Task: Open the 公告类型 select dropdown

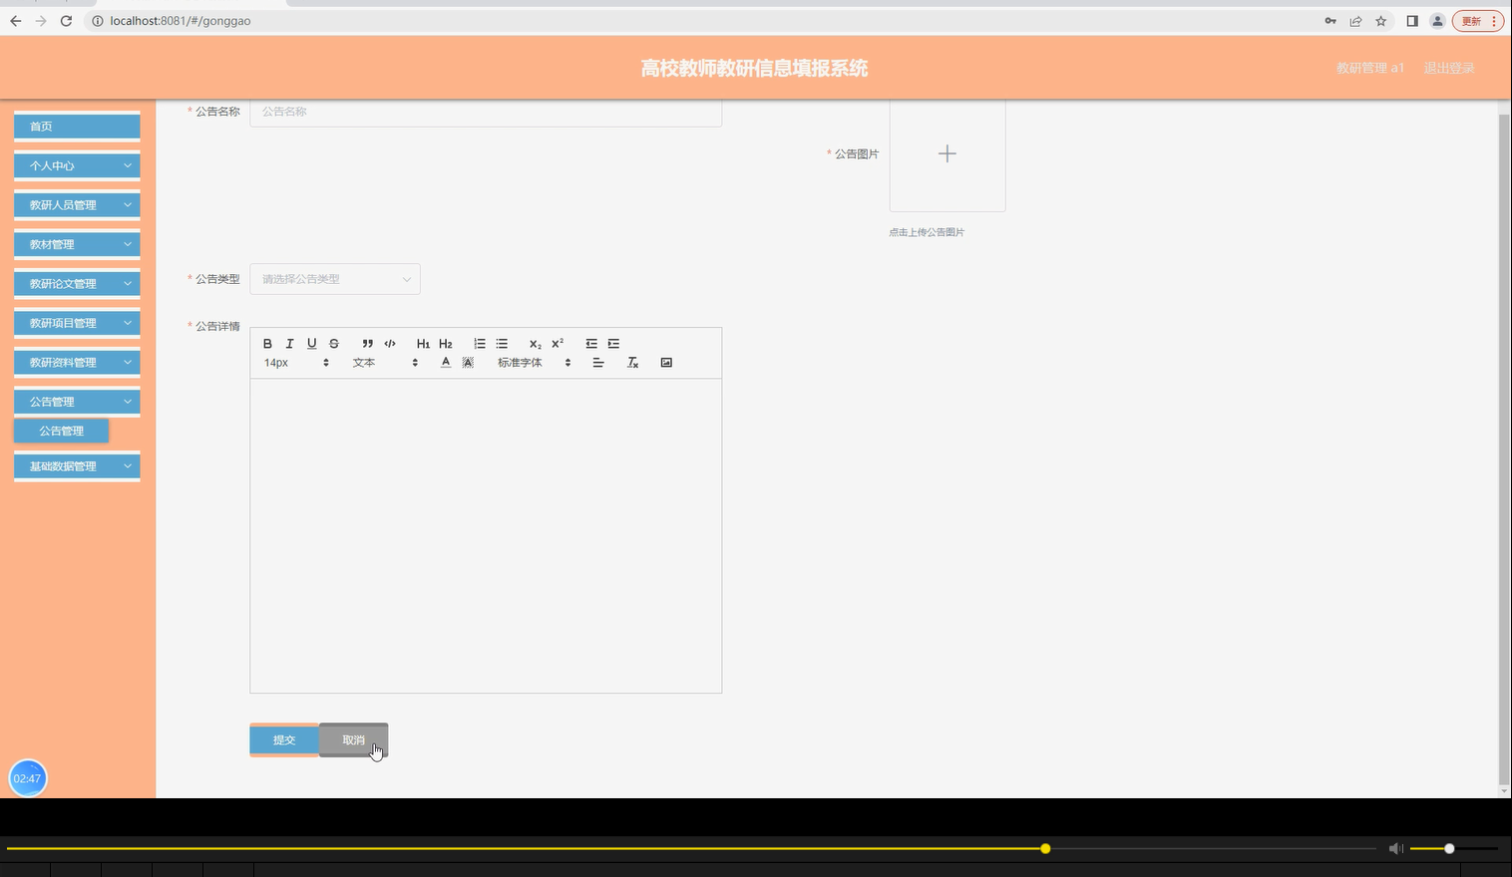Action: tap(335, 279)
